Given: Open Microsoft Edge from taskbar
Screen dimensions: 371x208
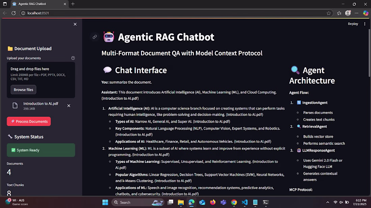Looking at the screenshot, I should [x=192, y=202].
